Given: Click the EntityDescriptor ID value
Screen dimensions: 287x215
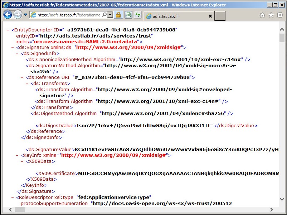Looking at the screenshot, I should 120,30.
